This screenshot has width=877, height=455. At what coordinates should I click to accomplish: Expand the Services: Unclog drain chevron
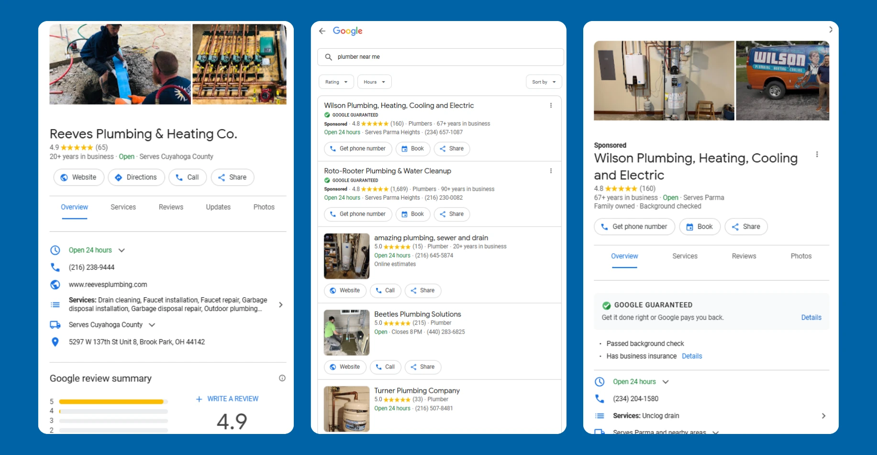pyautogui.click(x=823, y=416)
